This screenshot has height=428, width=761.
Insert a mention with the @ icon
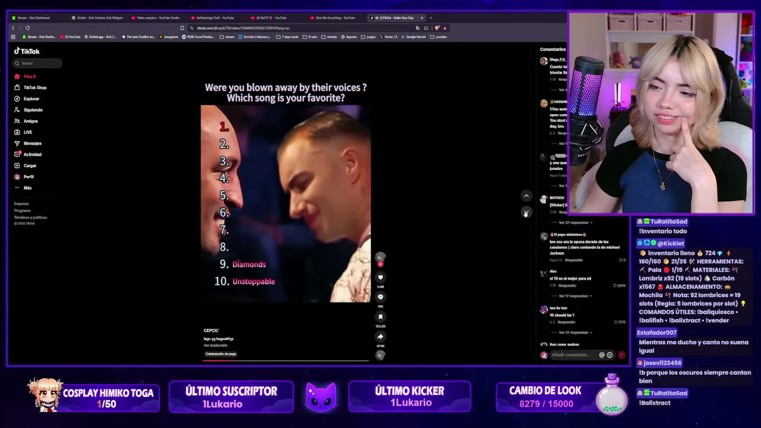pos(602,355)
